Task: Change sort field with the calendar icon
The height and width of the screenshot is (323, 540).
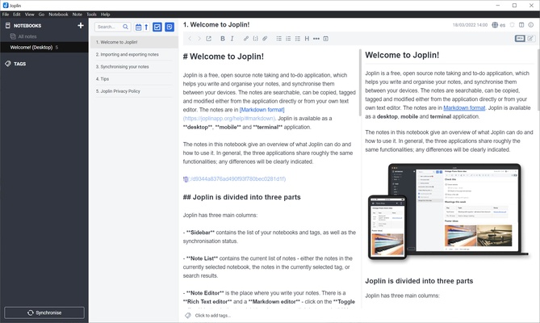Action: click(138, 27)
